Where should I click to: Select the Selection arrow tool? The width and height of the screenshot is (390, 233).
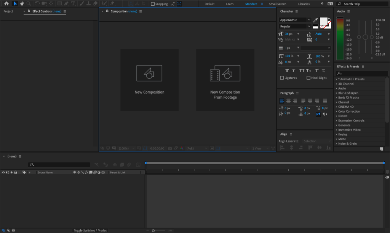coord(15,3)
